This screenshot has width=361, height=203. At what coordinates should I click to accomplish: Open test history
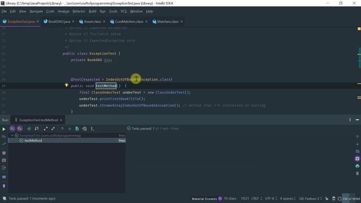coord(85,129)
